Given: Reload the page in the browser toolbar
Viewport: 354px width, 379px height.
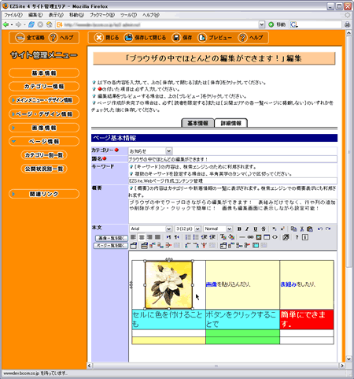Looking at the screenshot, I should 31,24.
